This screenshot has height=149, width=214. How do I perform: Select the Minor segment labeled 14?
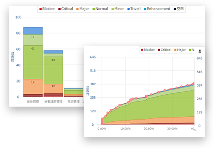tap(33, 40)
